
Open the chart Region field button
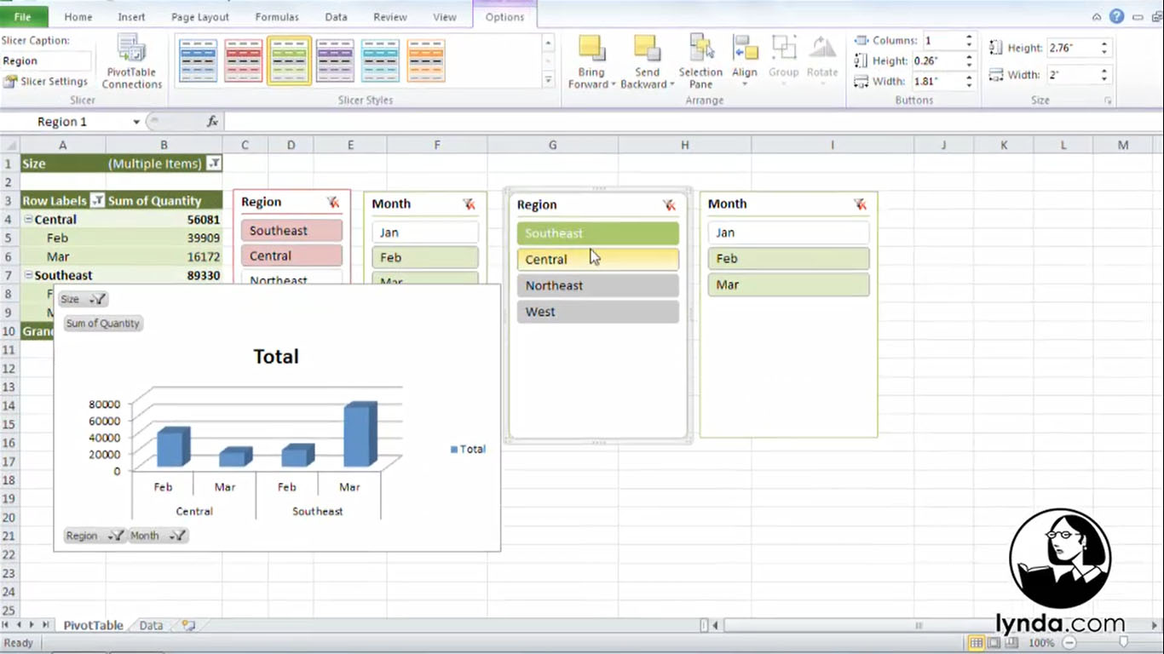[x=95, y=536]
